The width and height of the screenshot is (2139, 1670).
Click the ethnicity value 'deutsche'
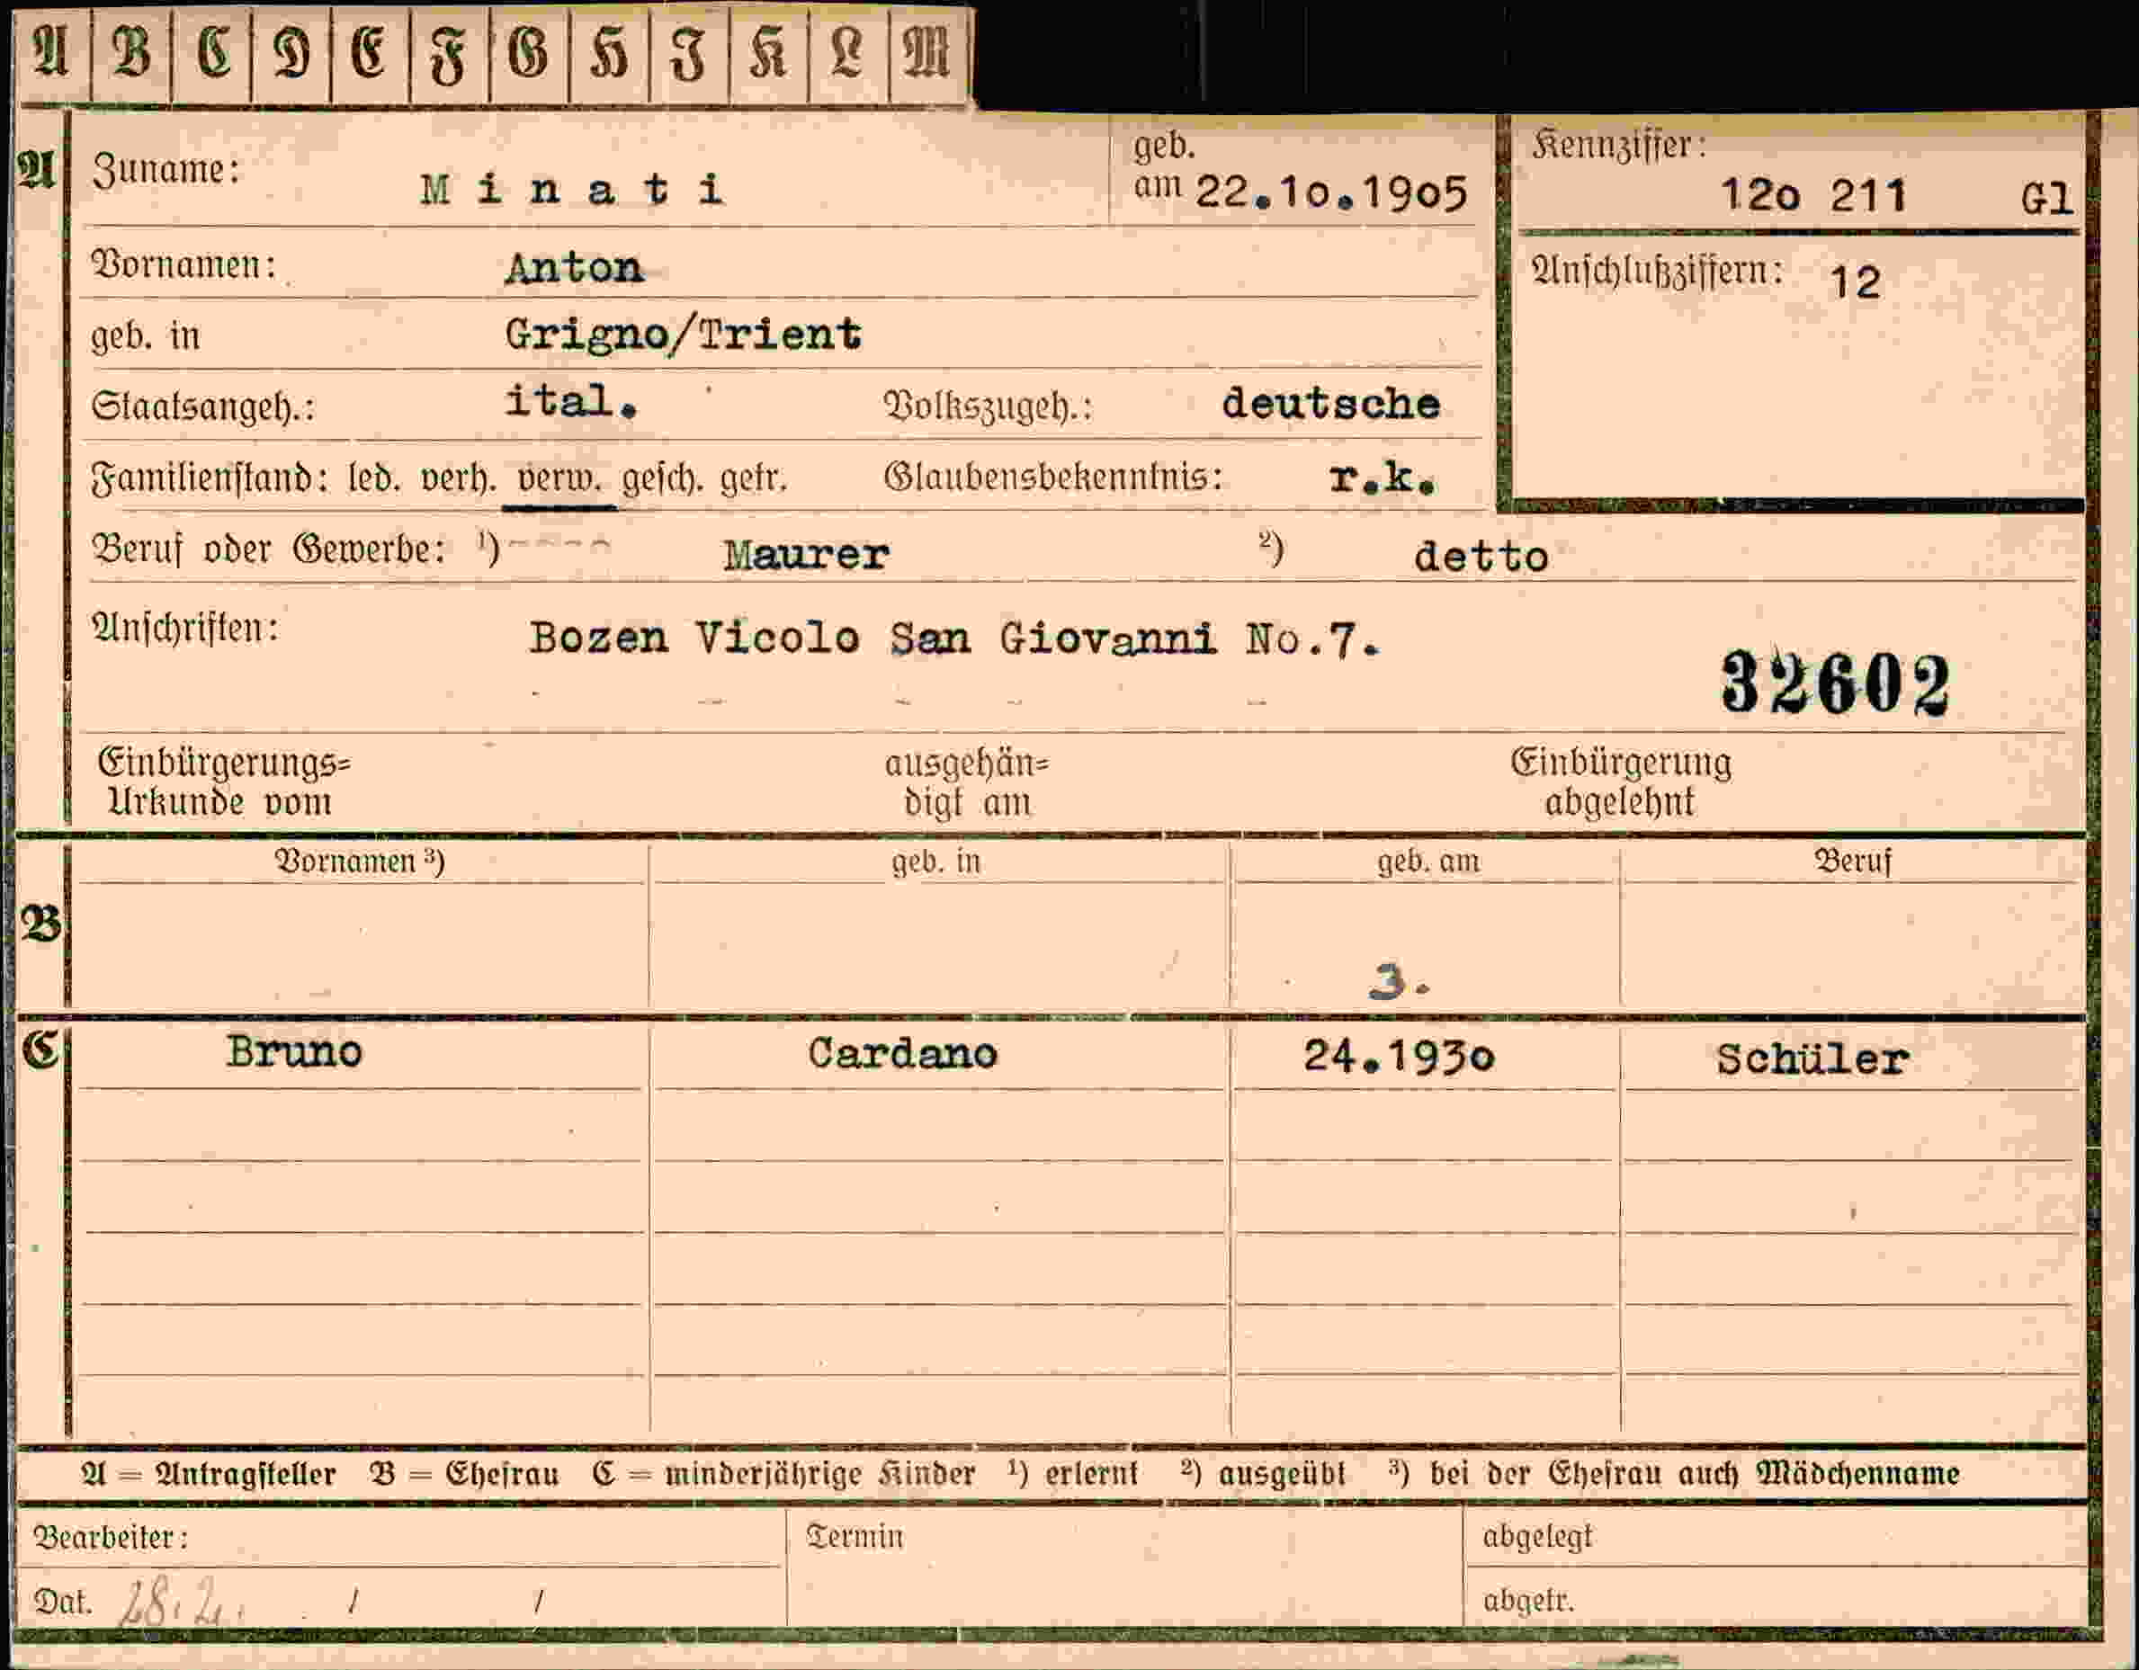click(x=1330, y=403)
